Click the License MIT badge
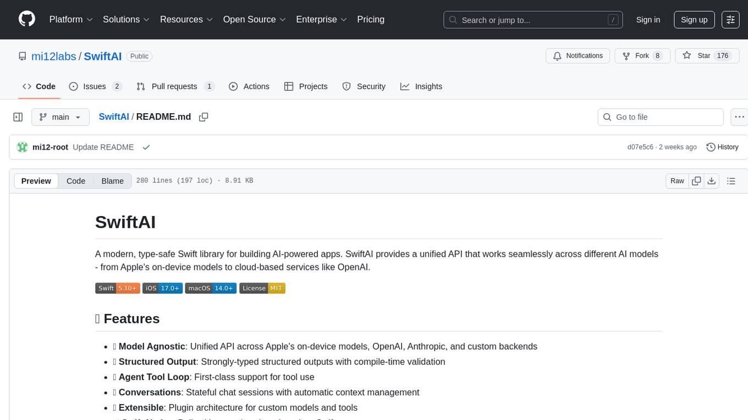 click(x=262, y=288)
